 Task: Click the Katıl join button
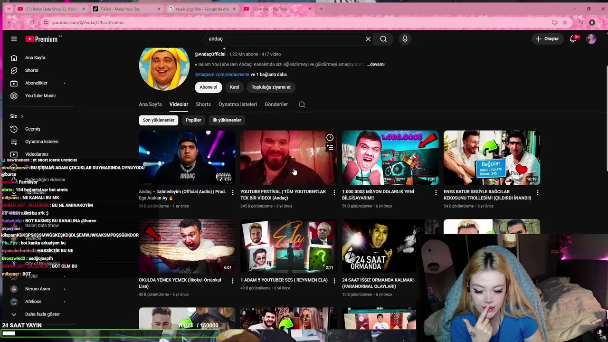click(x=235, y=87)
